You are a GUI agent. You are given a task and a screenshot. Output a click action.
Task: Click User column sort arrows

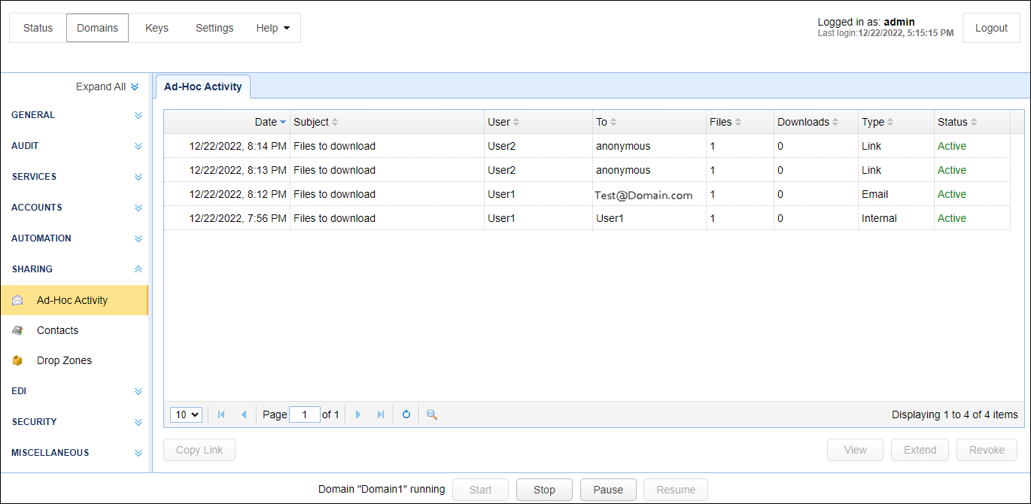(516, 122)
